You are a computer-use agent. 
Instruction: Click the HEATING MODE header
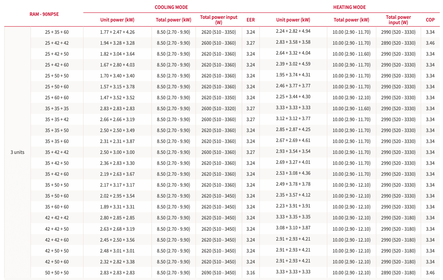pos(349,7)
